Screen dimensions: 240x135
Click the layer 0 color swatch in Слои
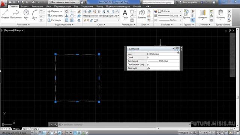click(95, 20)
